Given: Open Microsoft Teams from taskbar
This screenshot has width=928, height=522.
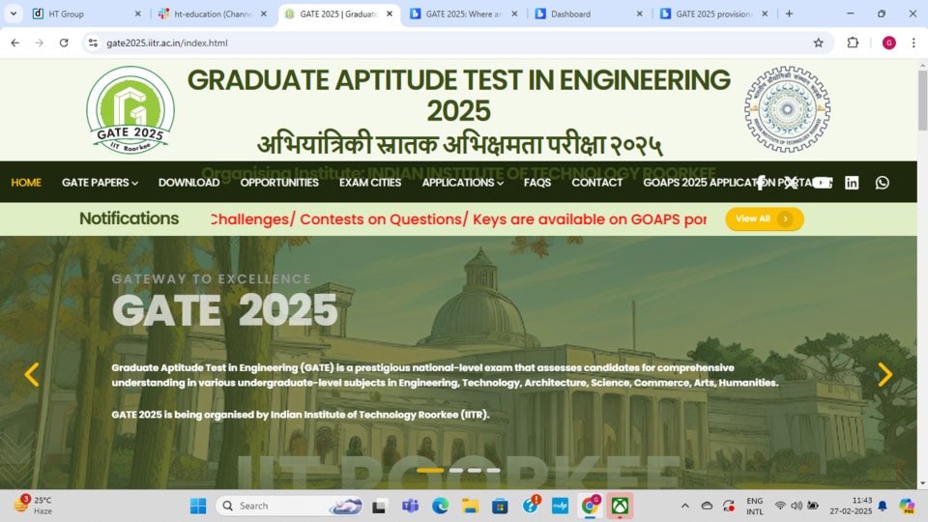Looking at the screenshot, I should pyautogui.click(x=410, y=506).
